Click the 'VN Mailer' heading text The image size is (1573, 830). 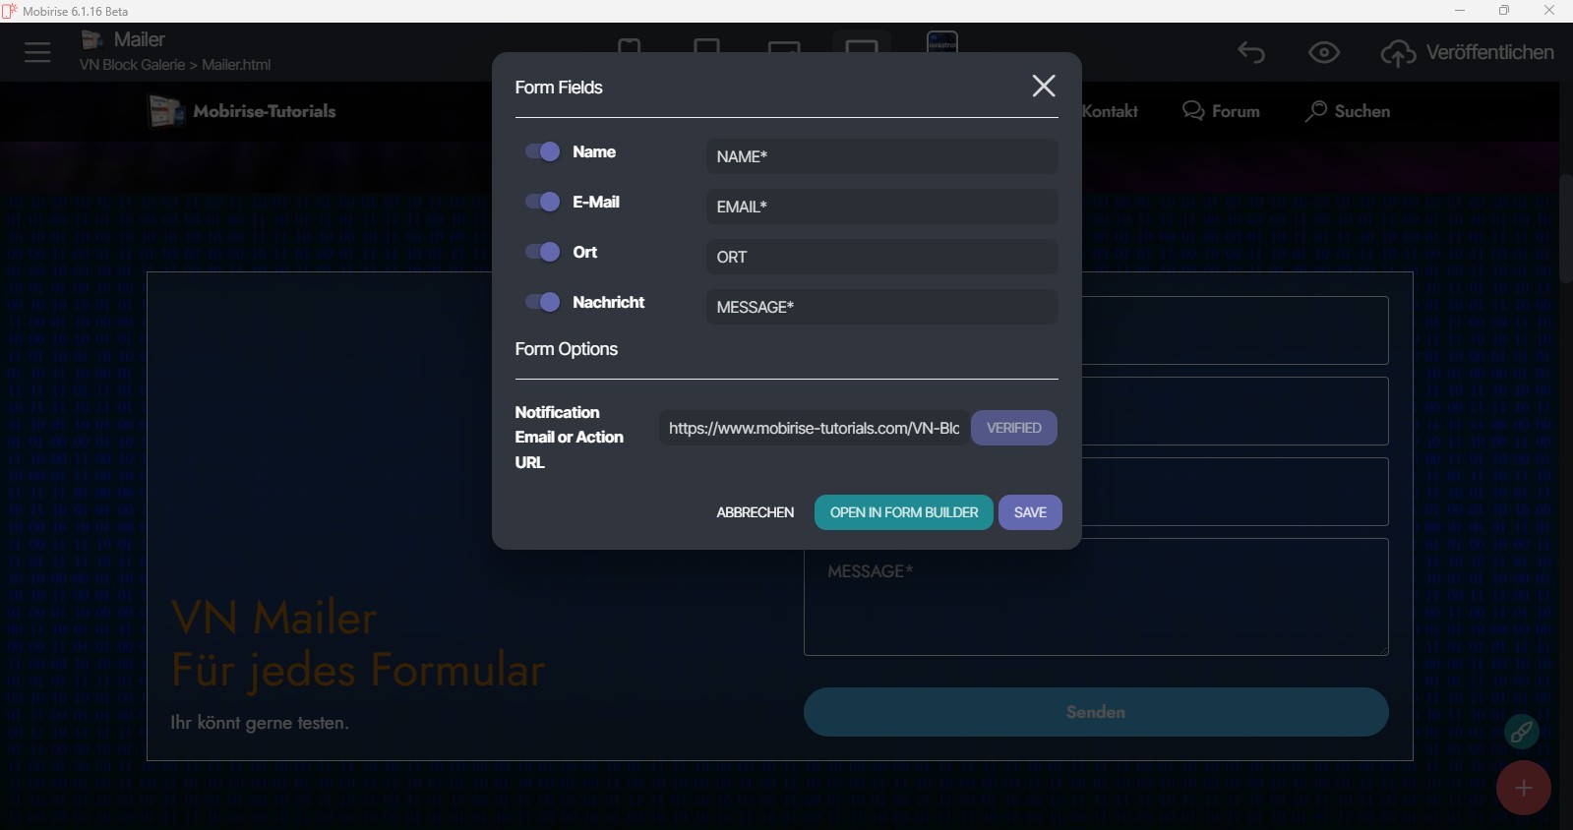pyautogui.click(x=273, y=619)
